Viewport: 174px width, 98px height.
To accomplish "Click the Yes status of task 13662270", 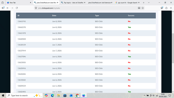I will 129,27.
